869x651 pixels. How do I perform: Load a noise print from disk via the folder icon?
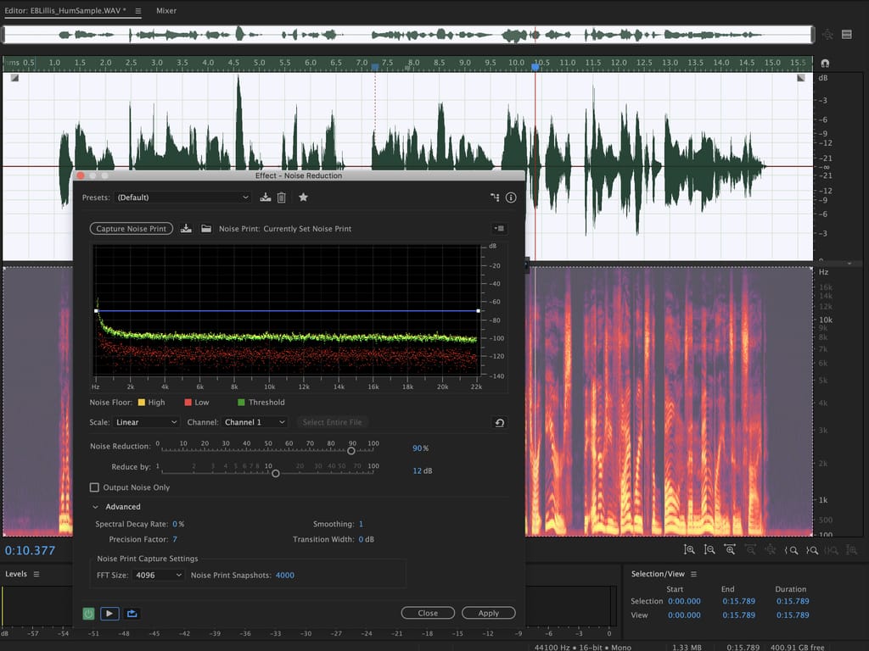coord(205,229)
